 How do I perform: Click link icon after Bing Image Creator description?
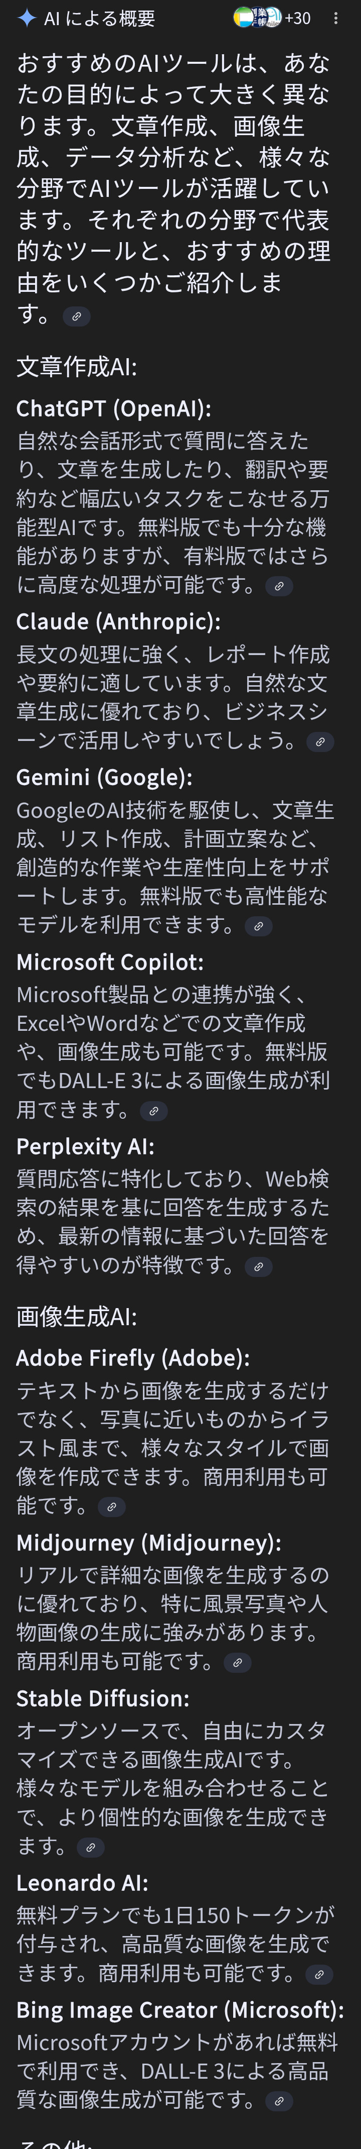coord(279,2101)
